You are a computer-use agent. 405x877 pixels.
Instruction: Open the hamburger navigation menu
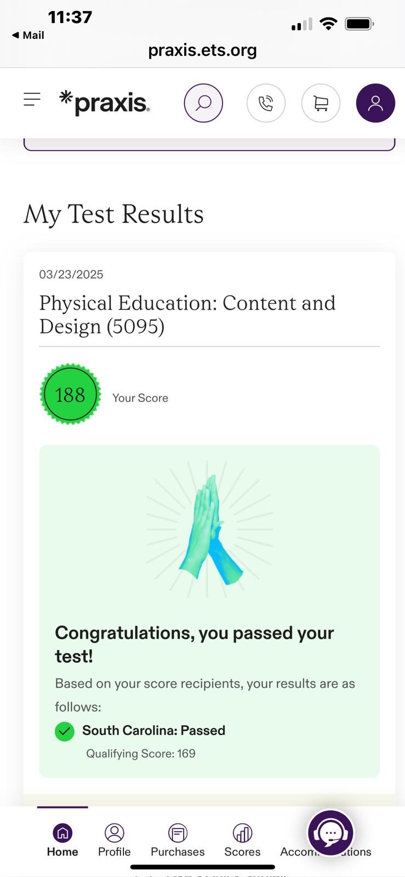click(x=32, y=99)
